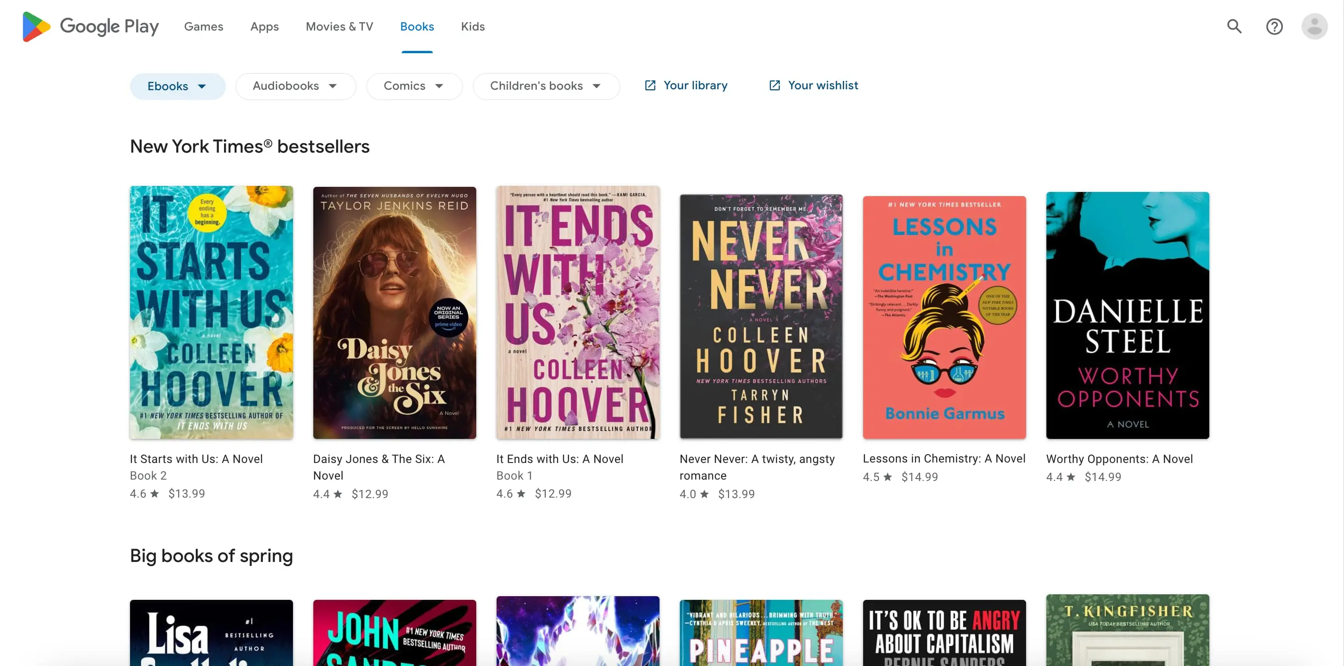This screenshot has width=1344, height=666.
Task: Open Lessons in Chemistry book cover
Action: click(x=944, y=317)
